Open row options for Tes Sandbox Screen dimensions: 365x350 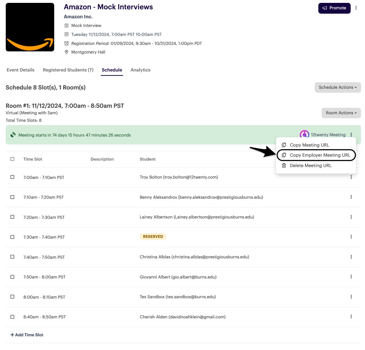click(x=351, y=297)
